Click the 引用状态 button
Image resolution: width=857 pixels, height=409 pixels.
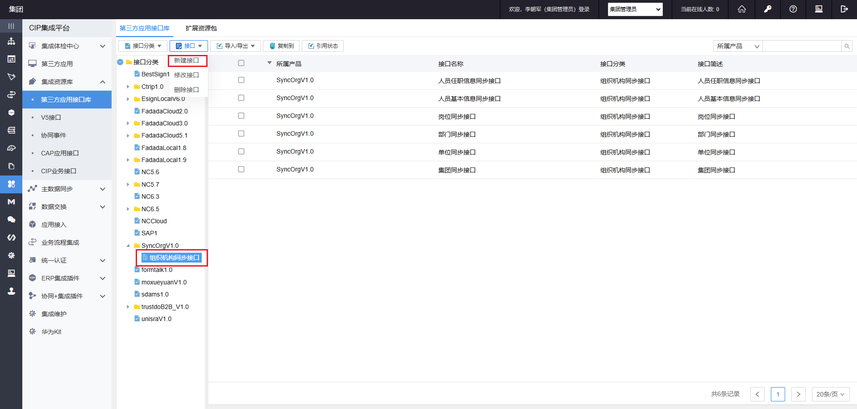323,46
